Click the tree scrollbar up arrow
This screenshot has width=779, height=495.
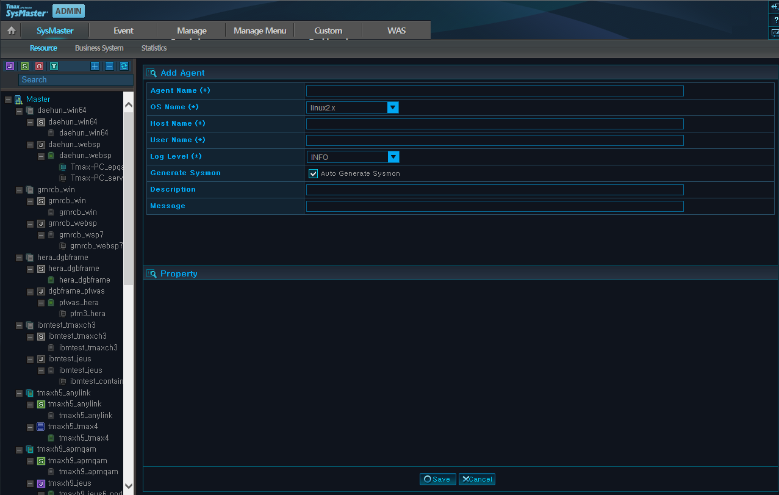tap(128, 105)
